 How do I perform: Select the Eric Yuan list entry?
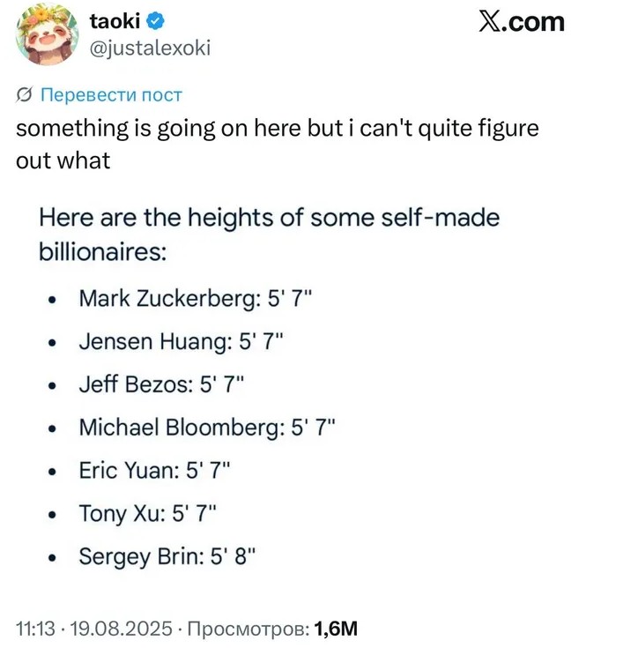tap(154, 471)
